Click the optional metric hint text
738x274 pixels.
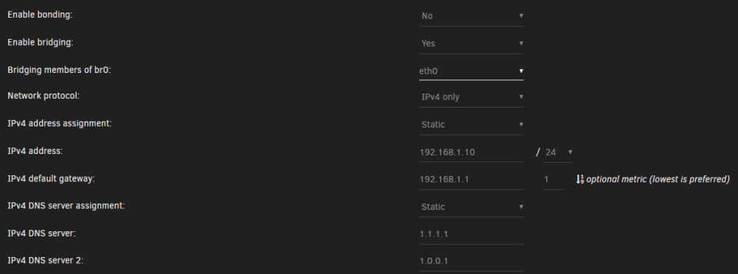tap(658, 179)
